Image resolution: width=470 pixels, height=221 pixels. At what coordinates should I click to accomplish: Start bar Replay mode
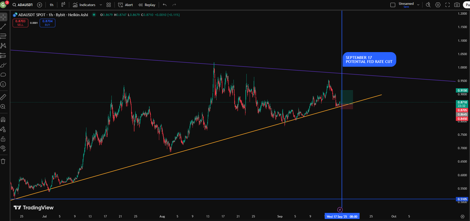click(x=147, y=5)
